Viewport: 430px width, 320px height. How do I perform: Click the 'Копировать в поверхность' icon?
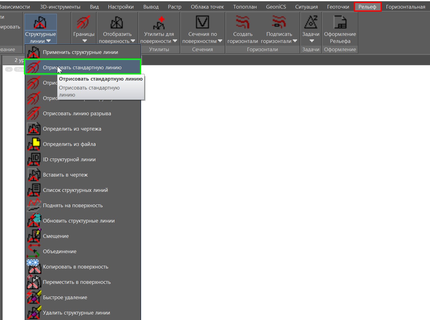(34, 267)
